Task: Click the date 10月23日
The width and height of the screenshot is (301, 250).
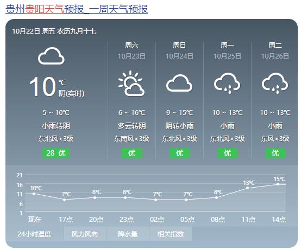Action: 131,56
